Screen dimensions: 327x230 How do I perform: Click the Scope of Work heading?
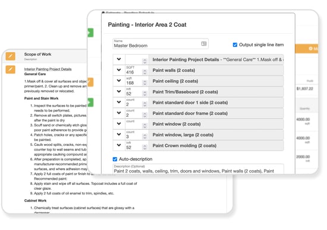point(37,55)
